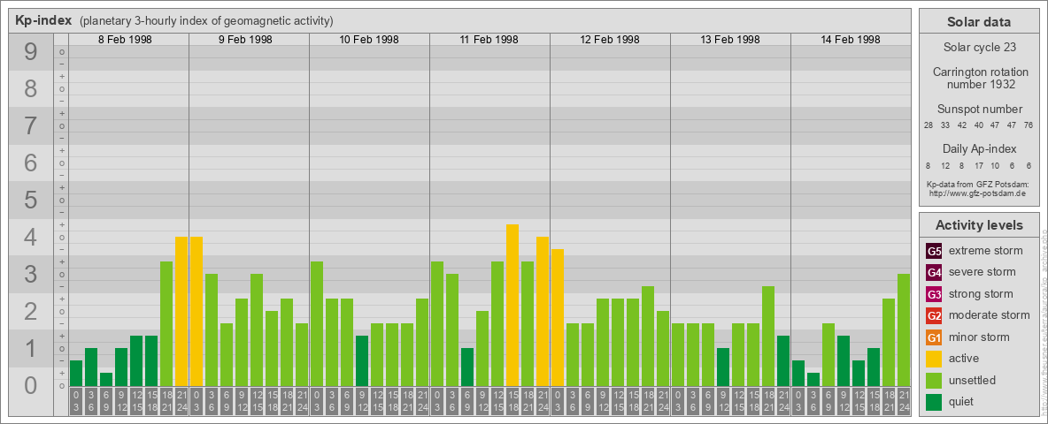Click the 12 Feb 1998 date header
1048x424 pixels.
point(610,40)
